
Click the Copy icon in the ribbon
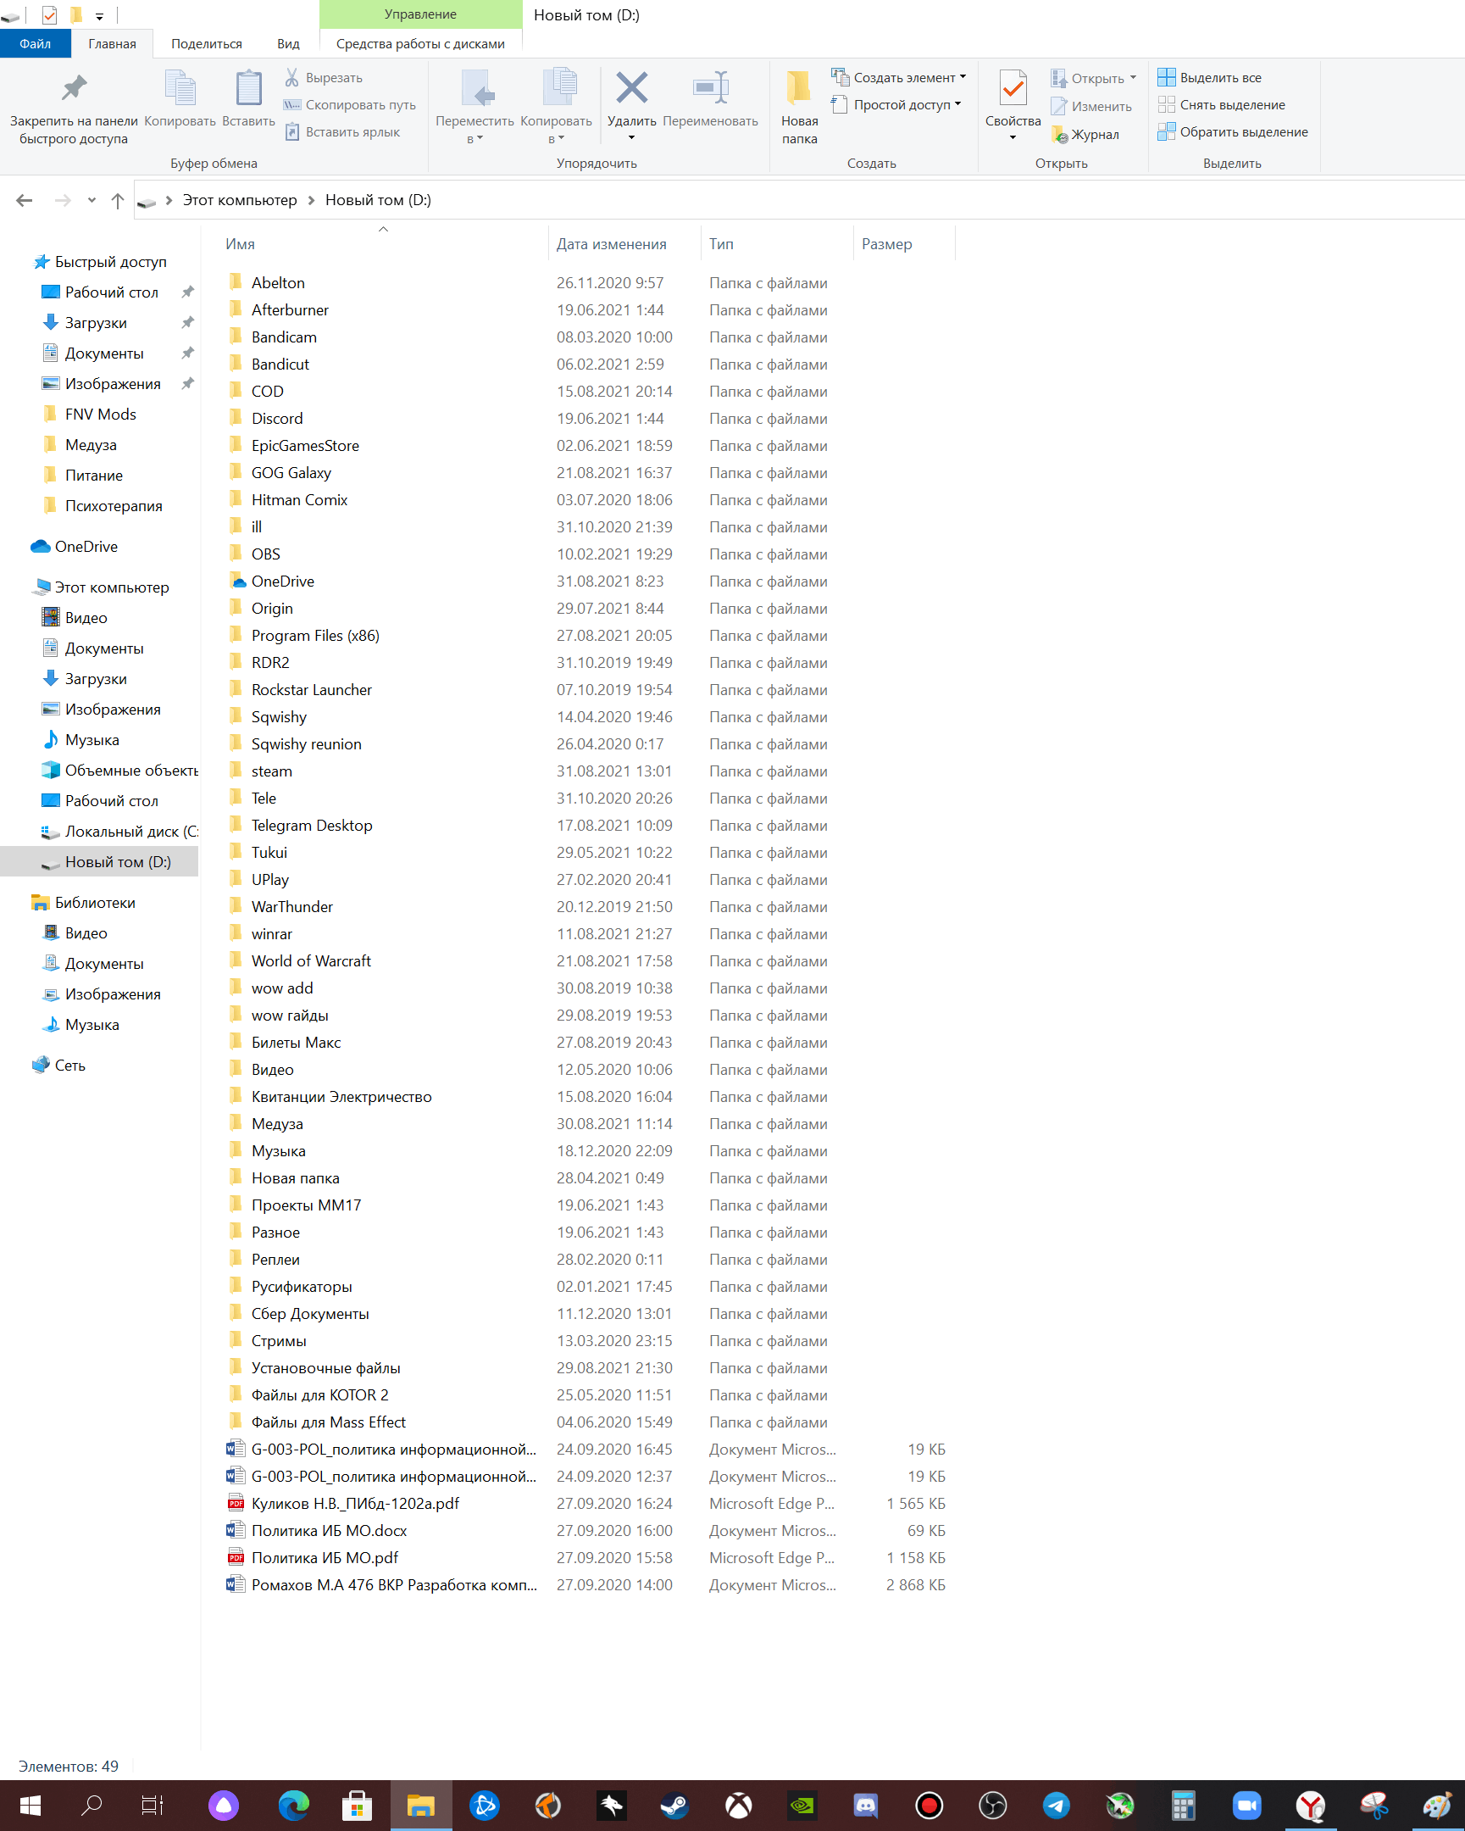coord(180,87)
